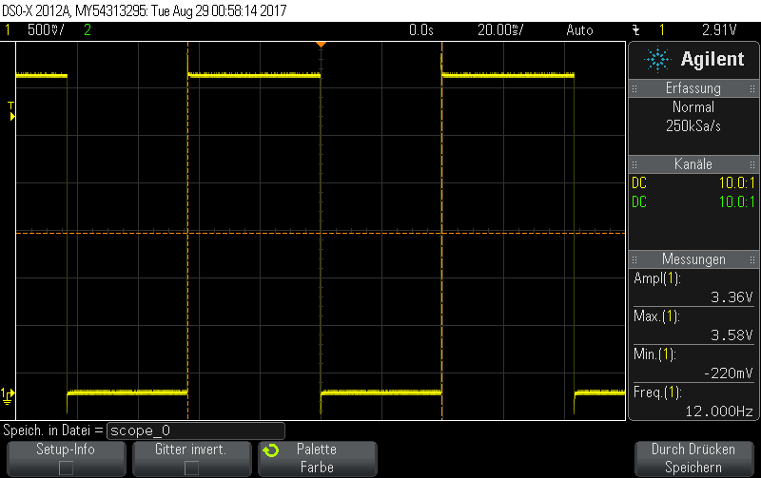Click the green 10.0:1 probe ratio
Screen dimensions: 761x478
(x=736, y=202)
